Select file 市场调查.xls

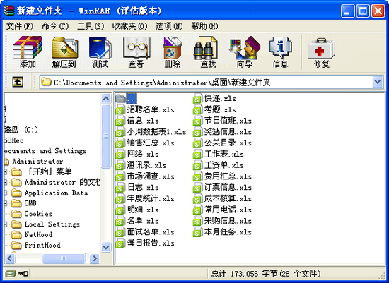[145, 176]
